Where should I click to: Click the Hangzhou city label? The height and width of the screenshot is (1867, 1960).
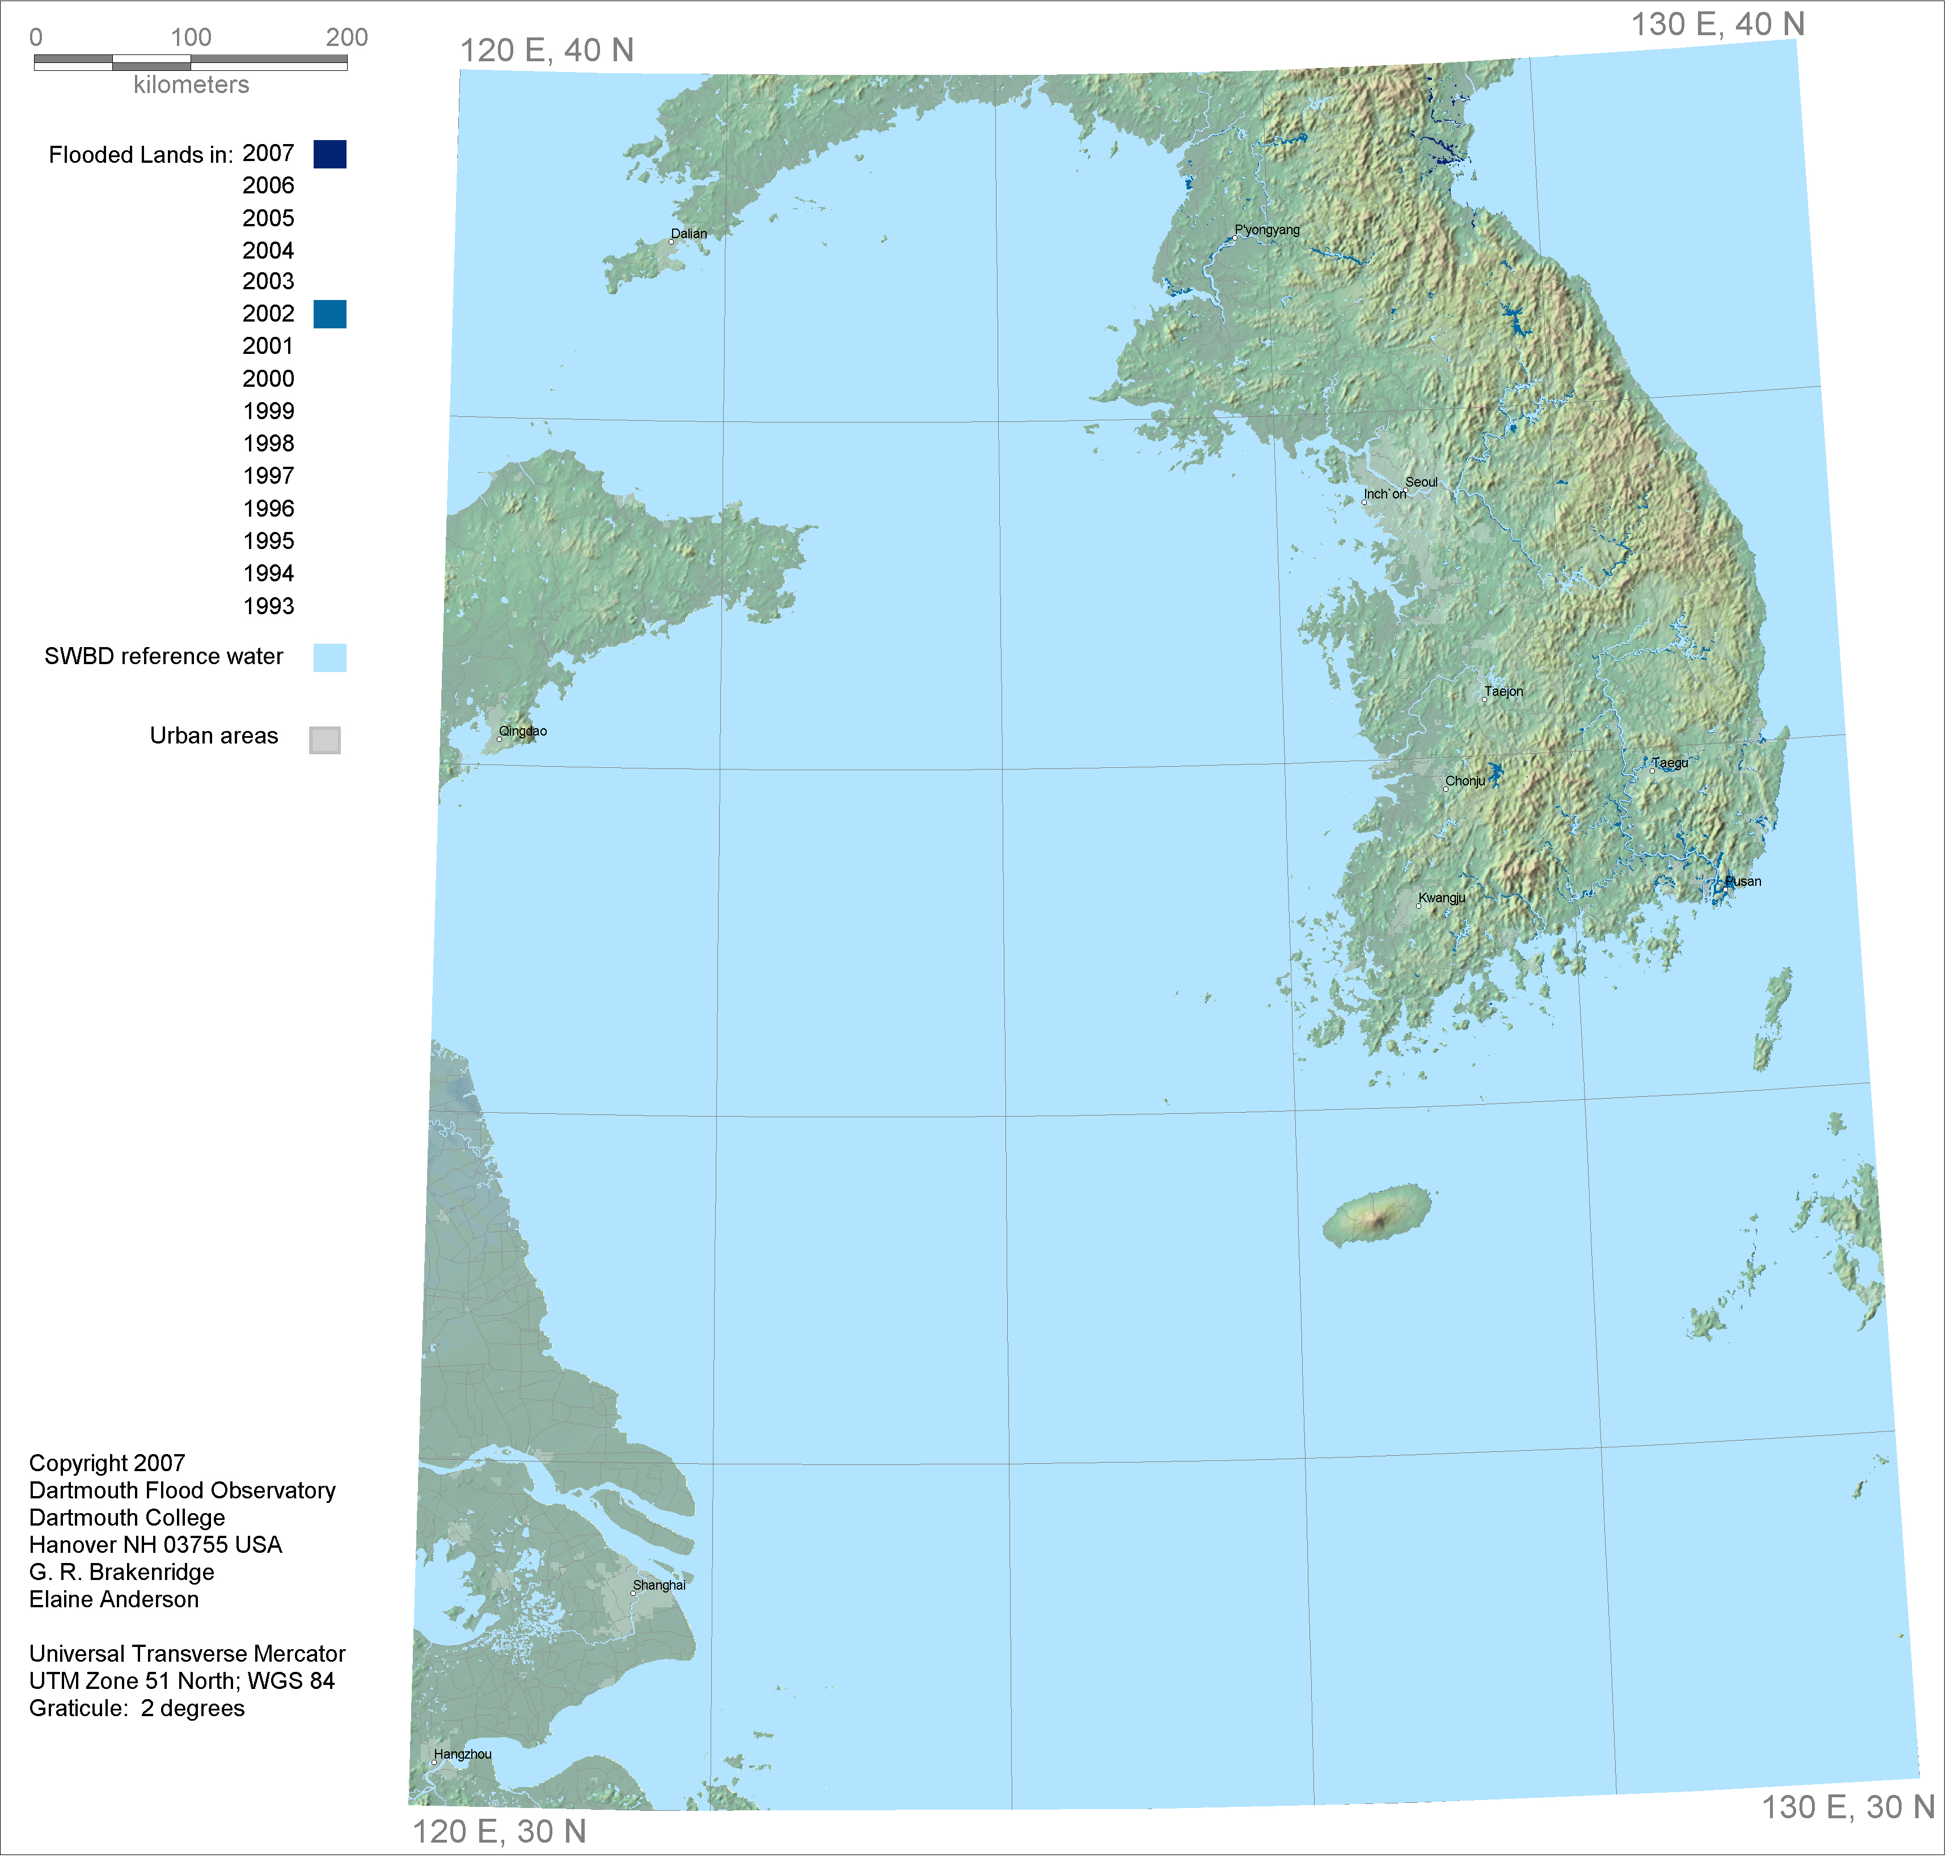point(463,1755)
